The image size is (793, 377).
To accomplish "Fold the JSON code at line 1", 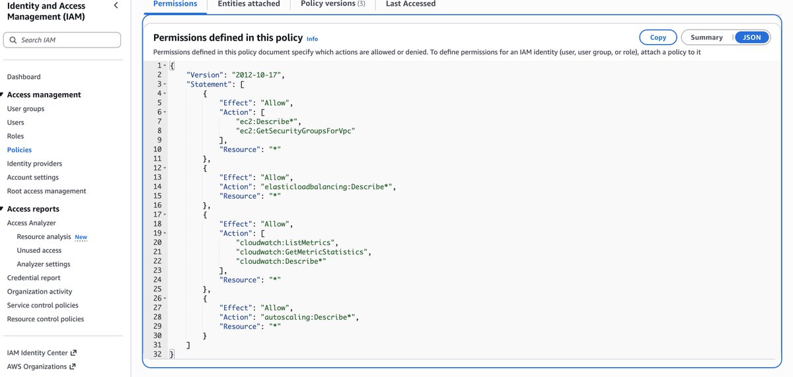I will click(165, 66).
